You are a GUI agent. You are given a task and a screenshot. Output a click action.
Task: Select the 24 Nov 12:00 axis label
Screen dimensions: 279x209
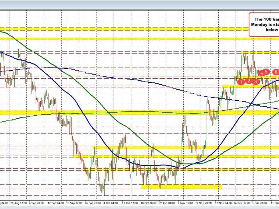pos(242,203)
